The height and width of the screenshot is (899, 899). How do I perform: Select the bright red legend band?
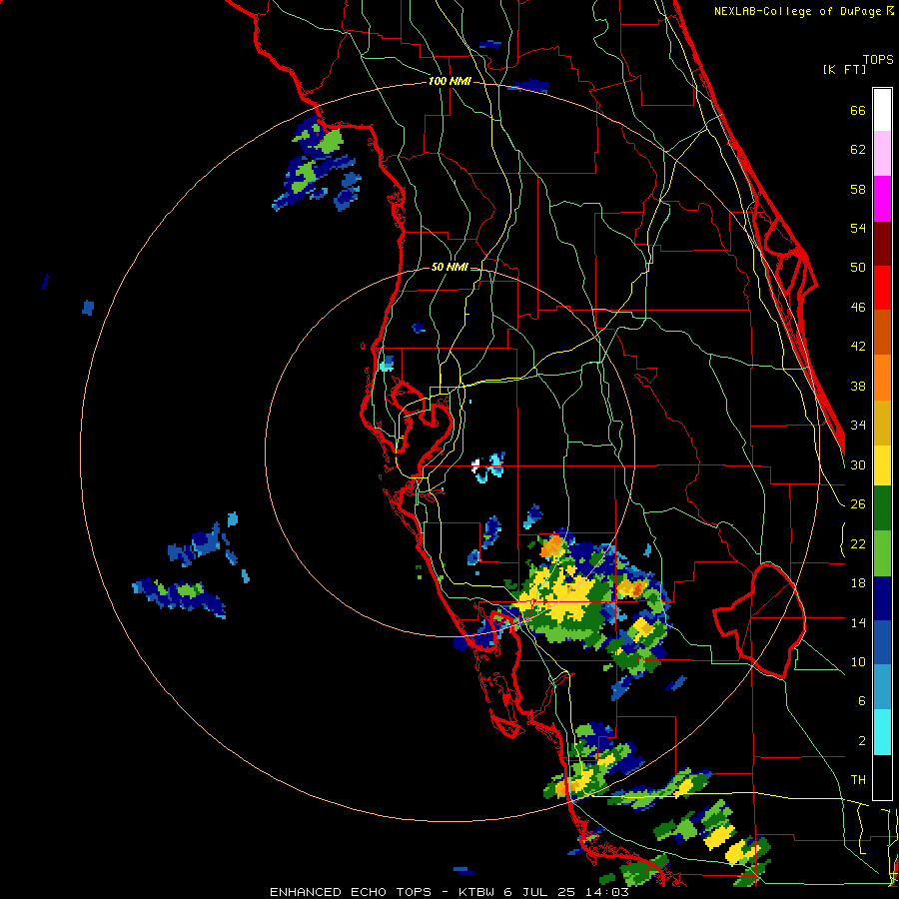(x=882, y=289)
